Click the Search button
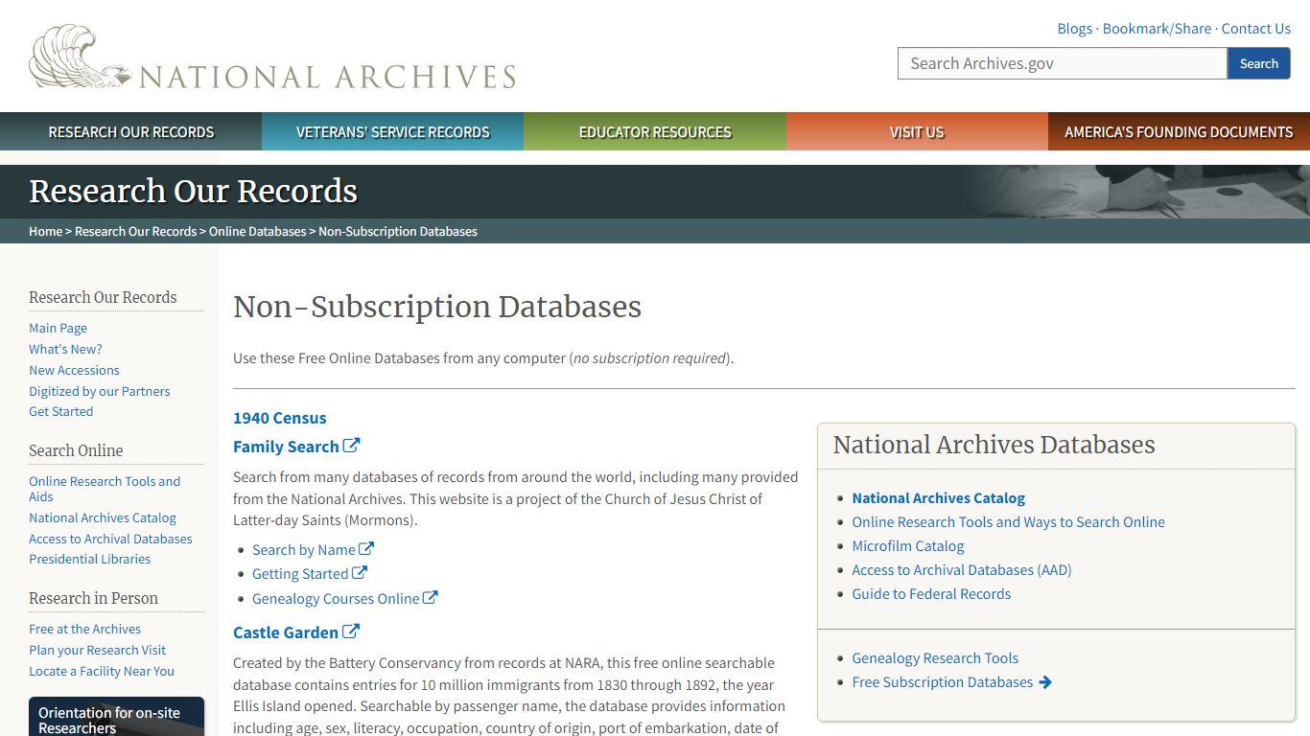This screenshot has width=1310, height=736. (x=1259, y=63)
